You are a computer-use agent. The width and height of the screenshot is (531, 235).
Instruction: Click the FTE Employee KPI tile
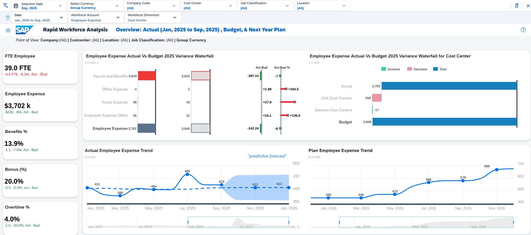(40, 67)
